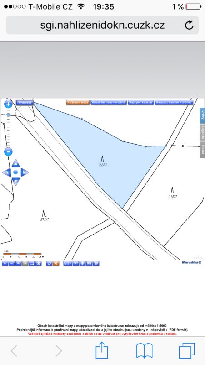The width and height of the screenshot is (205, 365).
Task: Click the previous view arrow in the bottom toolbar
Action: 19,264
